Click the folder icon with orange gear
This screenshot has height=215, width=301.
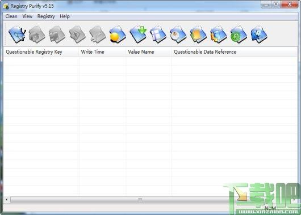coord(219,35)
